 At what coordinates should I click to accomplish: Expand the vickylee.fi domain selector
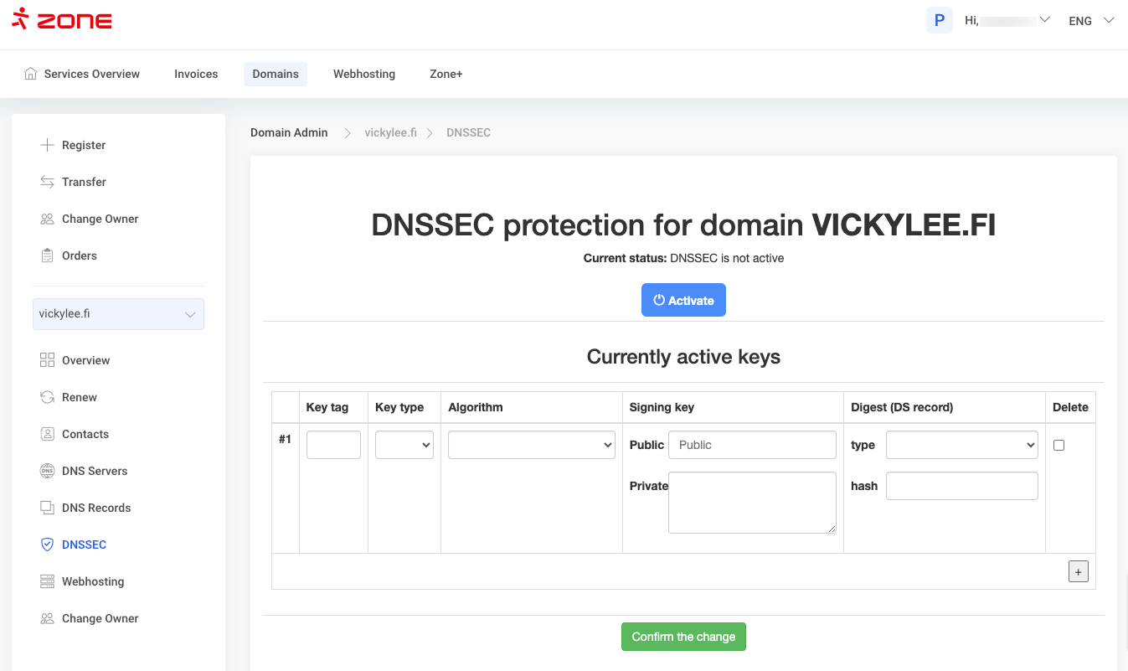click(x=118, y=314)
